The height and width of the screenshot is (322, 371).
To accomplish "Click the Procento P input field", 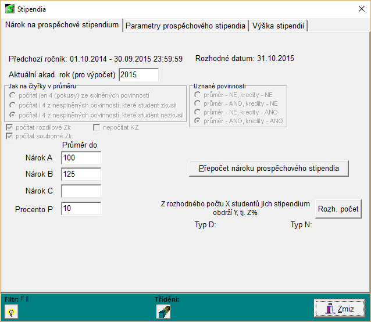I will (x=81, y=209).
